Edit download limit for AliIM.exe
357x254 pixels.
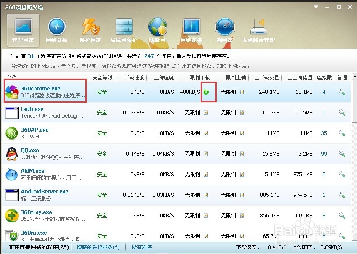pyautogui.click(x=206, y=175)
